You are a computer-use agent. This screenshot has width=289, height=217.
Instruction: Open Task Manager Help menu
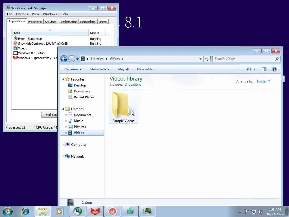(64, 14)
